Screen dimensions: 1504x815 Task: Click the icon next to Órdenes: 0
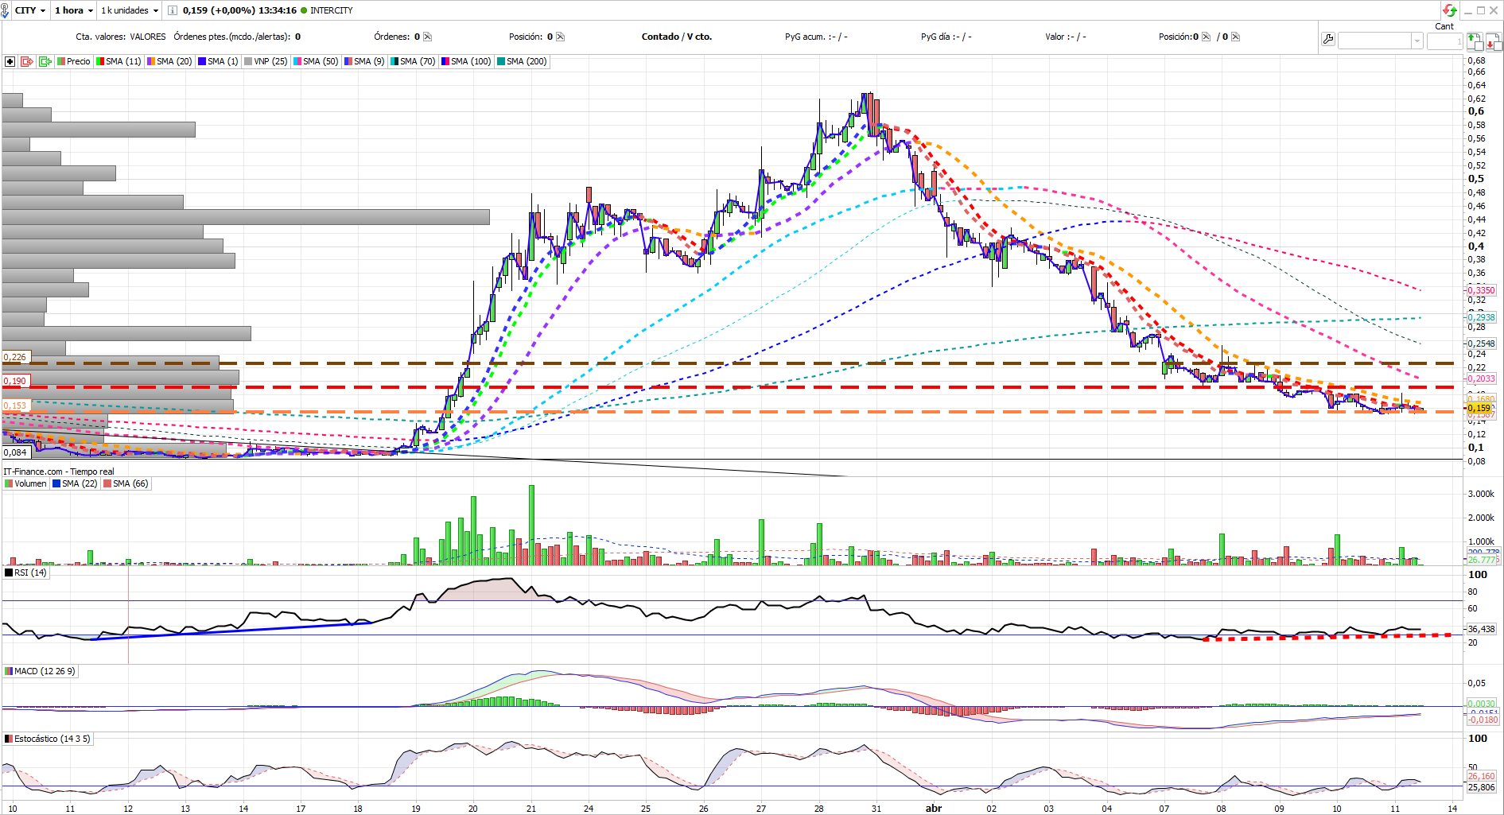coord(428,37)
